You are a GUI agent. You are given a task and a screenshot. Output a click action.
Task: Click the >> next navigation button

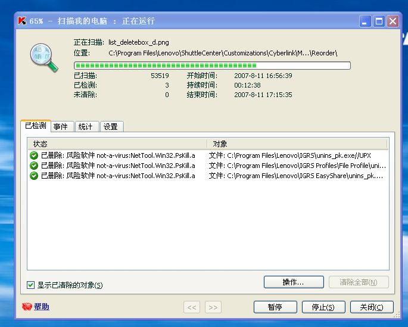pos(213,307)
